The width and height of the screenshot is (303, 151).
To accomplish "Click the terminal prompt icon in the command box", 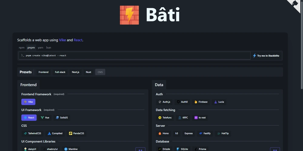I will point(23,56).
